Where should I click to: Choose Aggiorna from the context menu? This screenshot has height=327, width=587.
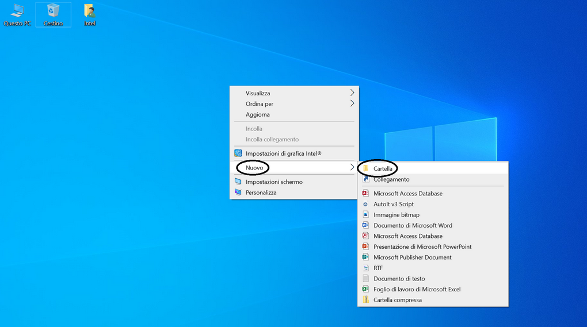(x=294, y=114)
